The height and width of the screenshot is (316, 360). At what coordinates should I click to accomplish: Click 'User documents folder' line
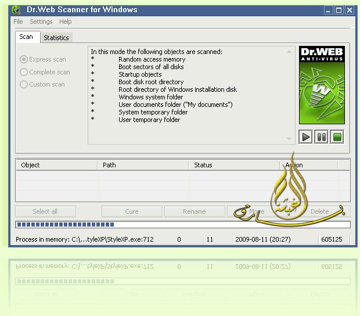[175, 105]
